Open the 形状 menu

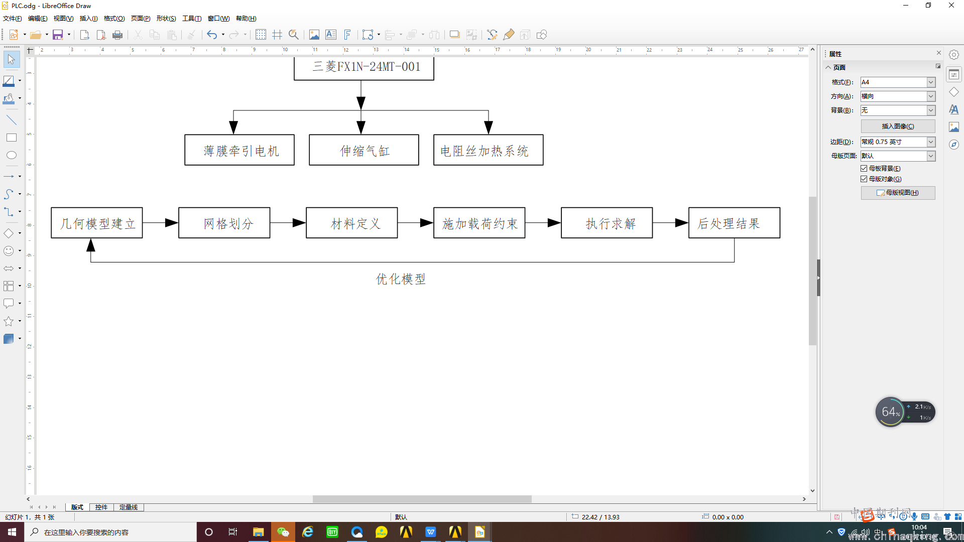point(166,19)
